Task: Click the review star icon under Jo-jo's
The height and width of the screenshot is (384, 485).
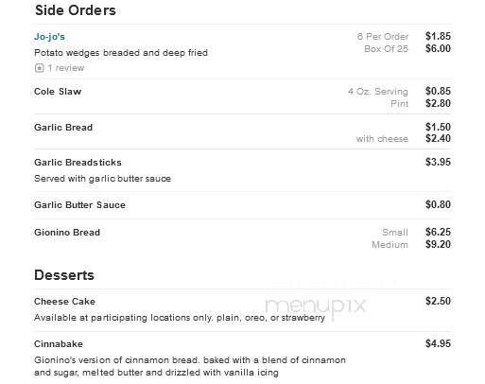Action: pos(40,68)
